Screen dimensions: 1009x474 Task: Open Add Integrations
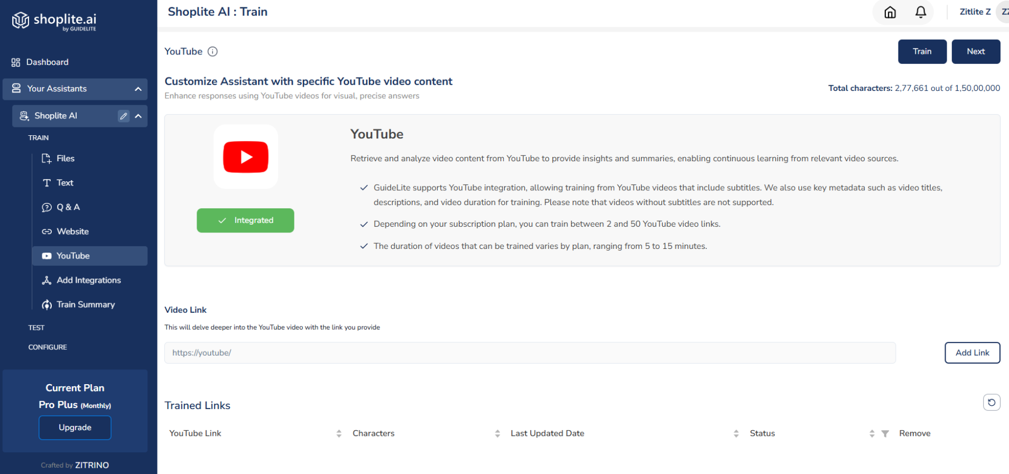click(89, 280)
